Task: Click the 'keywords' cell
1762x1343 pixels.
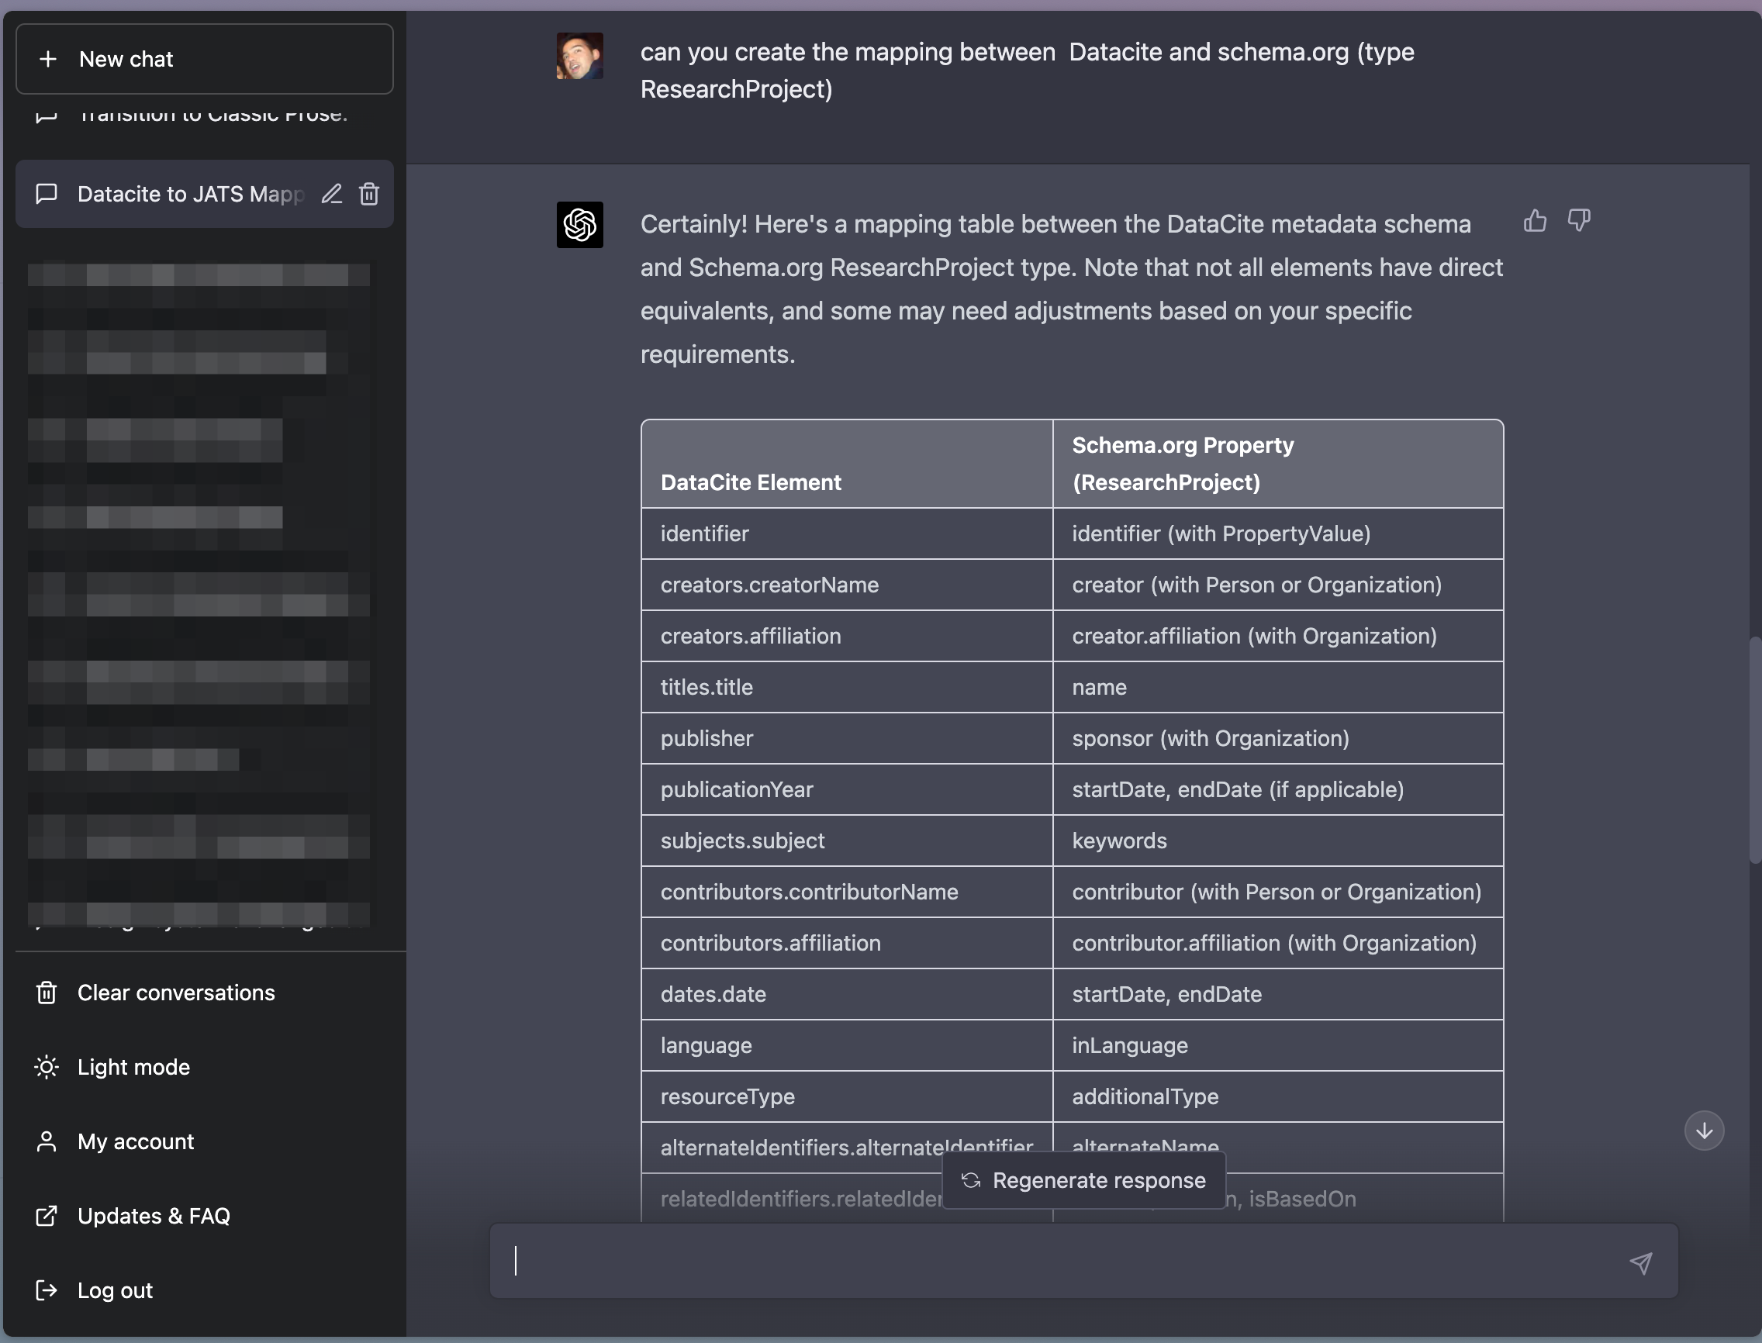Action: [1277, 841]
